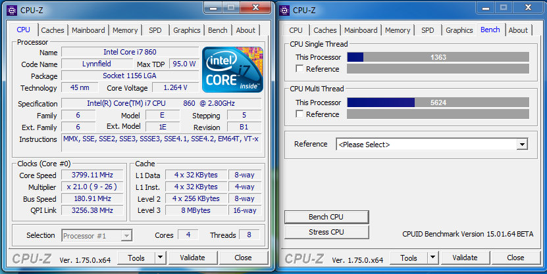Enable Multi Thread Reference checkbox
Viewport: 547px width, 274px height.
click(300, 114)
